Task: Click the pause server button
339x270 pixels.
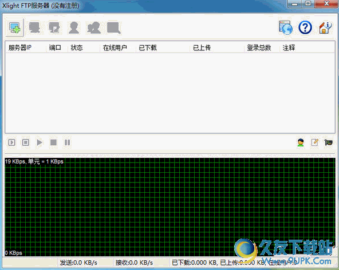Action: [67, 142]
